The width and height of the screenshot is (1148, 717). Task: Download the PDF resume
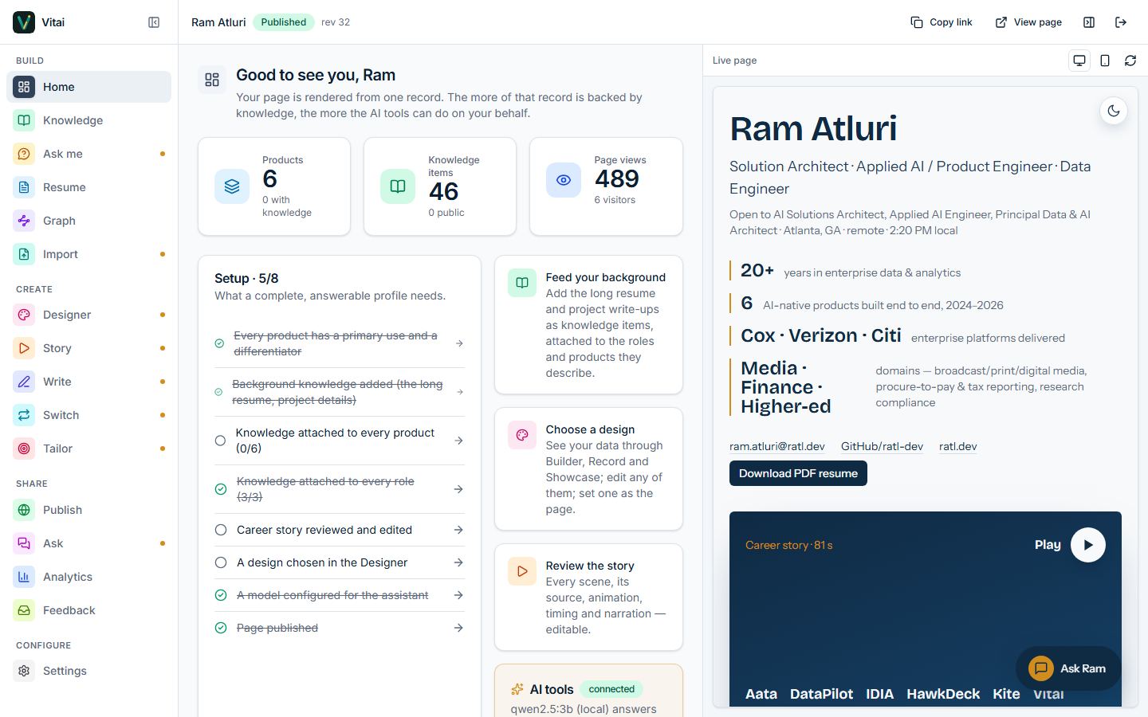[x=798, y=473]
